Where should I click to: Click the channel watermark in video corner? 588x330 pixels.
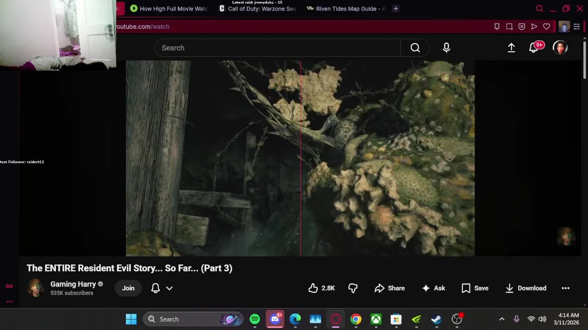(x=566, y=236)
